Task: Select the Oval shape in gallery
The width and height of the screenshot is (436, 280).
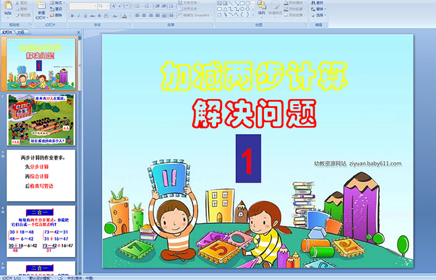Action: [247, 3]
